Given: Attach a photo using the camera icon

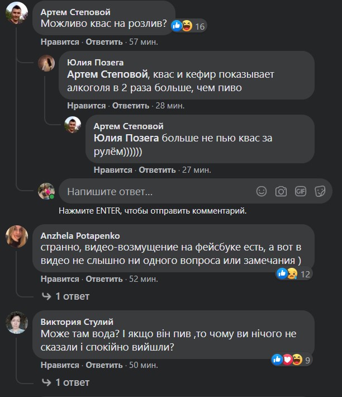Looking at the screenshot, I should click(x=281, y=191).
